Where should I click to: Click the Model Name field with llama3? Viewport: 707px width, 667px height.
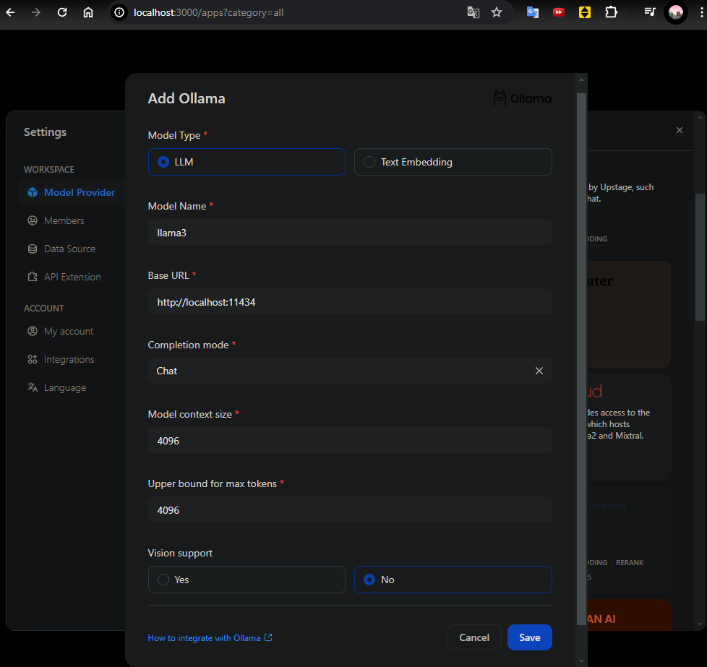pyautogui.click(x=350, y=233)
